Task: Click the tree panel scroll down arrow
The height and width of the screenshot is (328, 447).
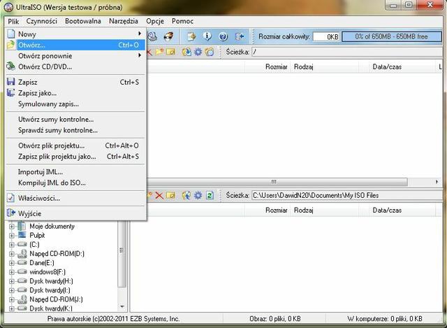Action: [122, 306]
